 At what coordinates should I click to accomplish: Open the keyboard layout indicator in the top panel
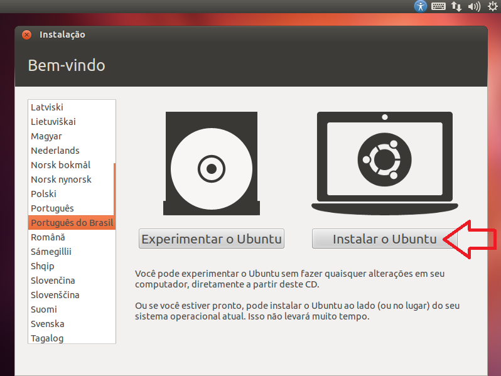(438, 6)
